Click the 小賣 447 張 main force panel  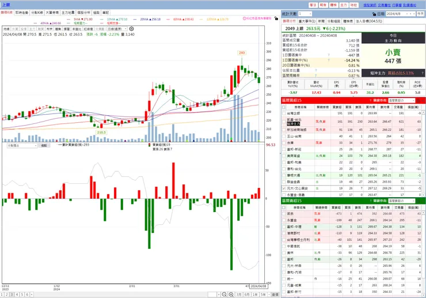coord(393,56)
